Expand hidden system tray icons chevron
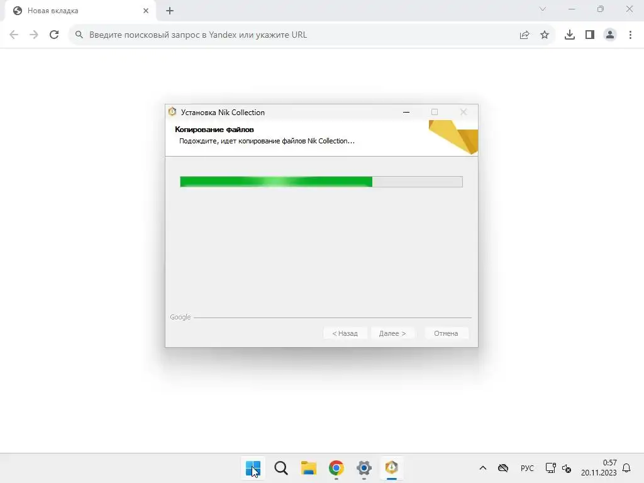Viewport: 644px width, 483px height. coord(483,468)
